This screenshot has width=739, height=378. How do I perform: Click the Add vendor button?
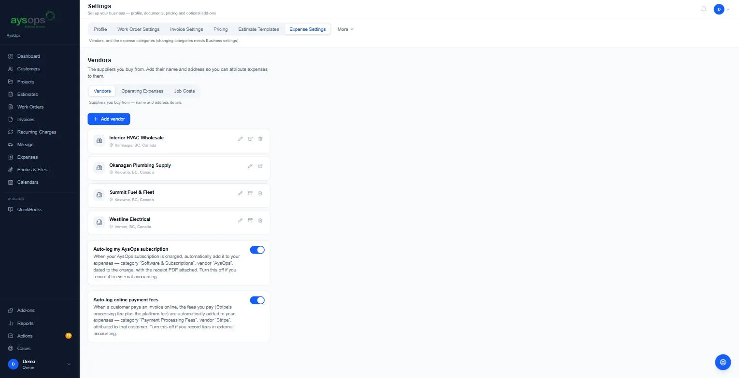[x=109, y=119]
